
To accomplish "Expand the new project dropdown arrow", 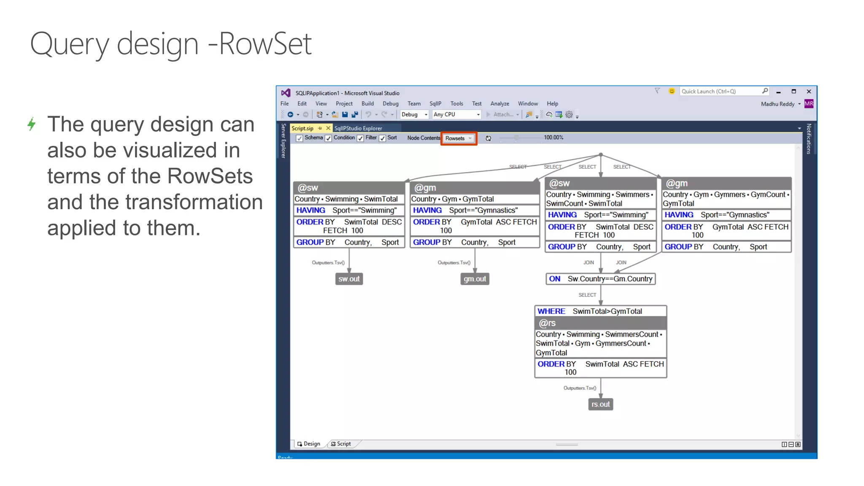I will point(327,115).
